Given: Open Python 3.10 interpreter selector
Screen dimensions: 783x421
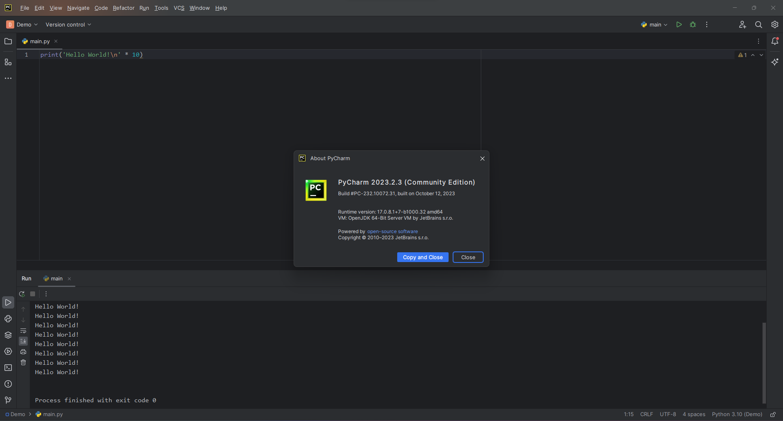Looking at the screenshot, I should click(737, 414).
